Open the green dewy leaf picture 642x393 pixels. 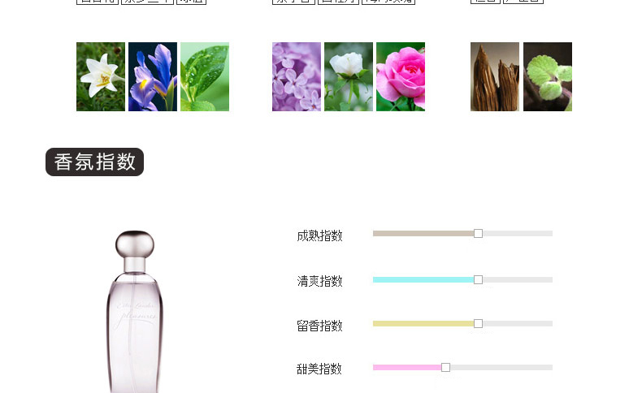point(205,76)
